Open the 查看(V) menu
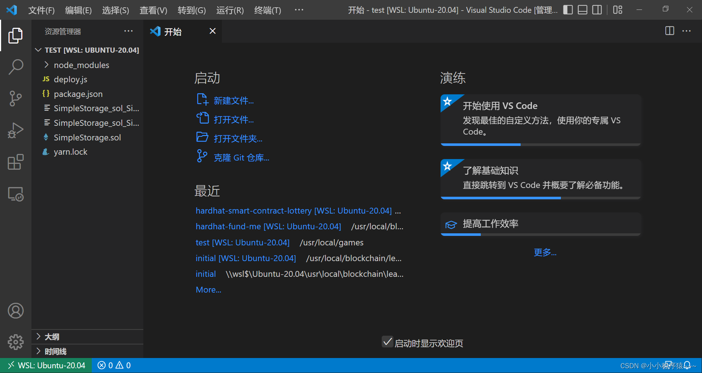 pyautogui.click(x=153, y=10)
